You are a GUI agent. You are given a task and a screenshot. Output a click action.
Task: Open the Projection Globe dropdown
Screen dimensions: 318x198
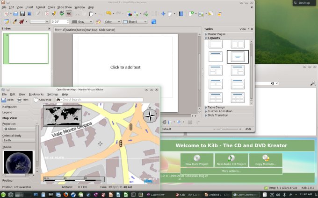coord(18,129)
